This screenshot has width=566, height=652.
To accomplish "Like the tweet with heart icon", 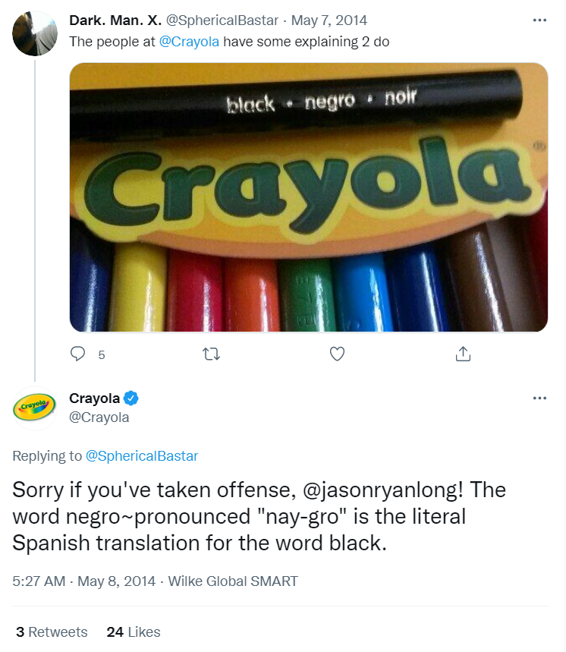I will [338, 354].
